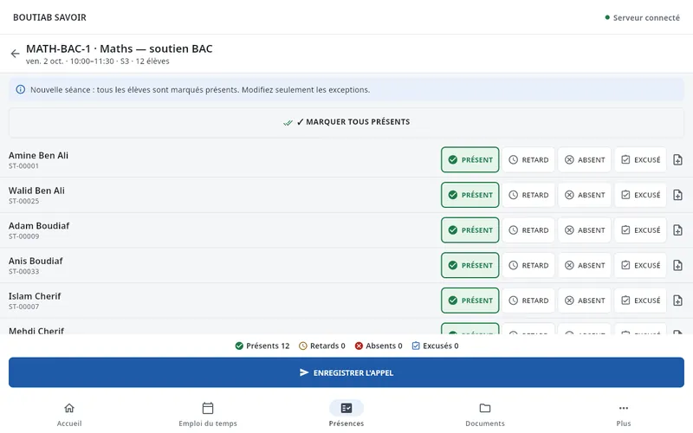Click the Présents 12 counter
The width and height of the screenshot is (693, 433).
(262, 346)
